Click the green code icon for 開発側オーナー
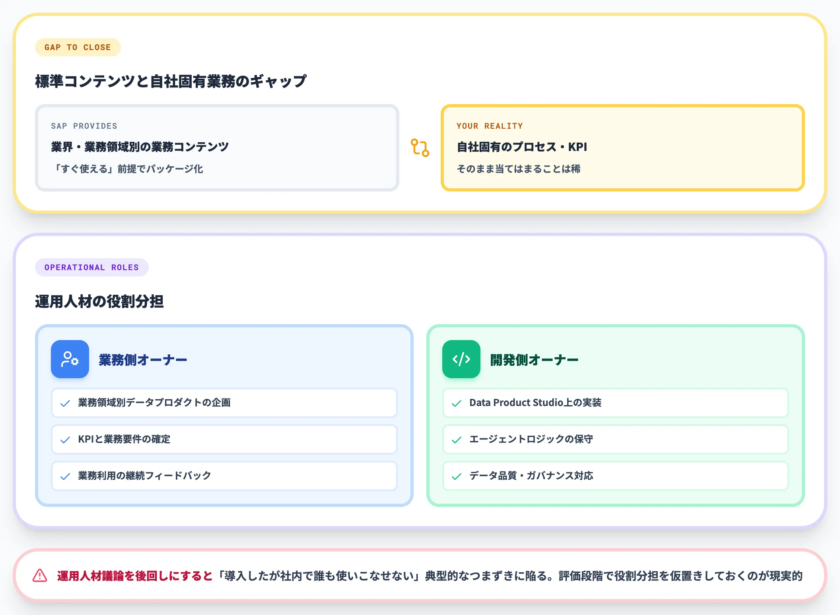The width and height of the screenshot is (840, 615). click(x=461, y=359)
